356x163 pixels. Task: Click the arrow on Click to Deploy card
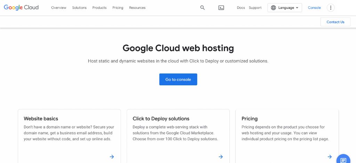(x=220, y=157)
